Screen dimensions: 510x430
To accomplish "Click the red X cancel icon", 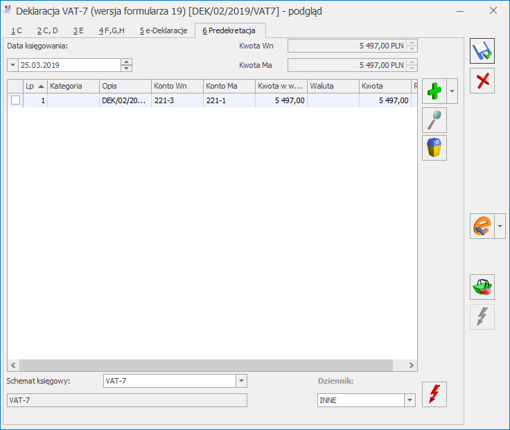I will [x=482, y=80].
